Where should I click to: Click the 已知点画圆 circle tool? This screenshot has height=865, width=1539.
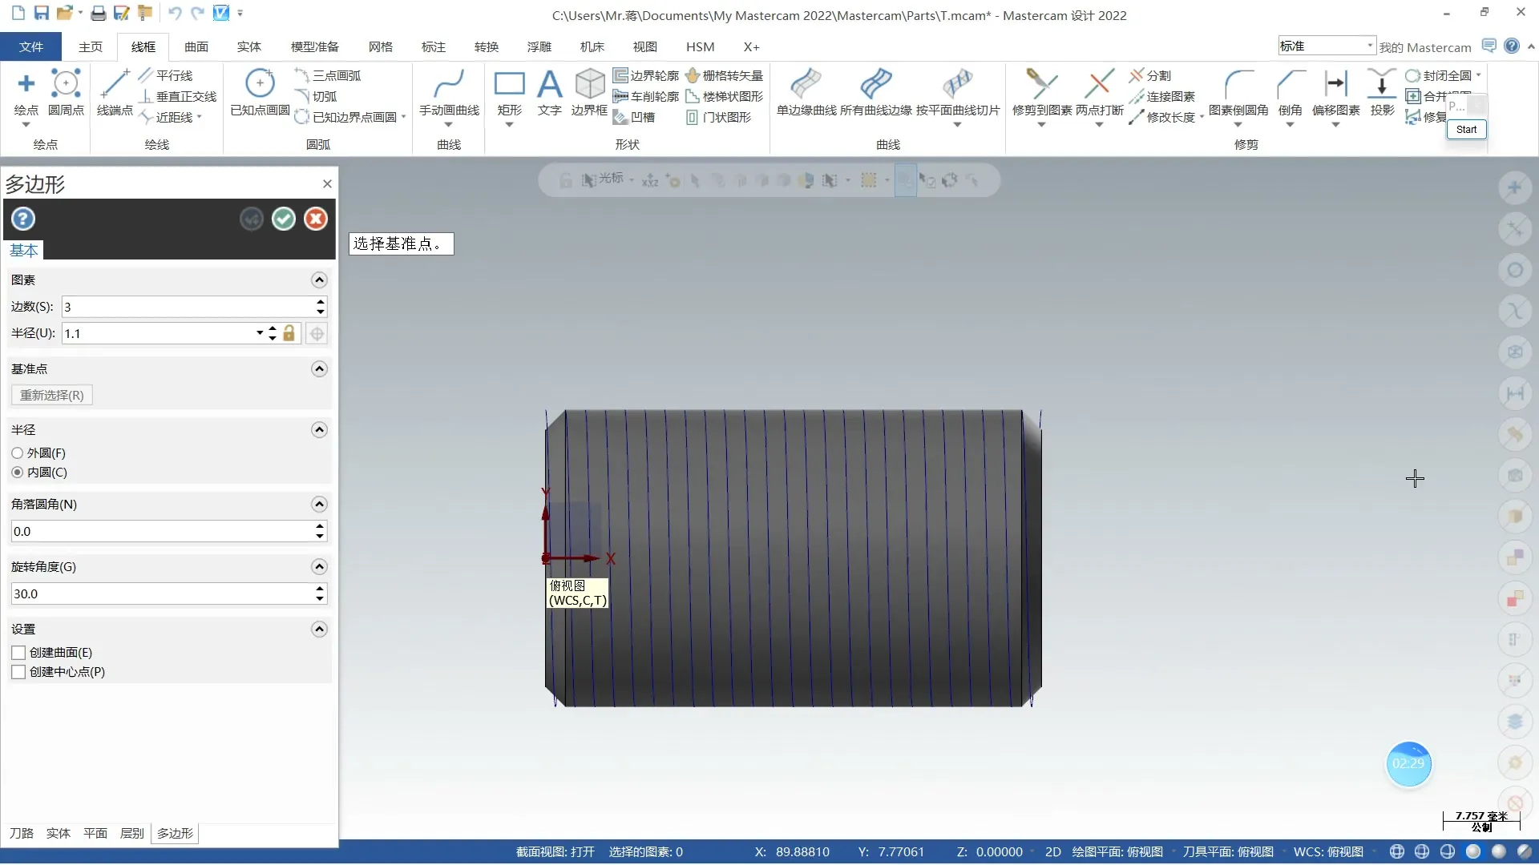pos(260,84)
